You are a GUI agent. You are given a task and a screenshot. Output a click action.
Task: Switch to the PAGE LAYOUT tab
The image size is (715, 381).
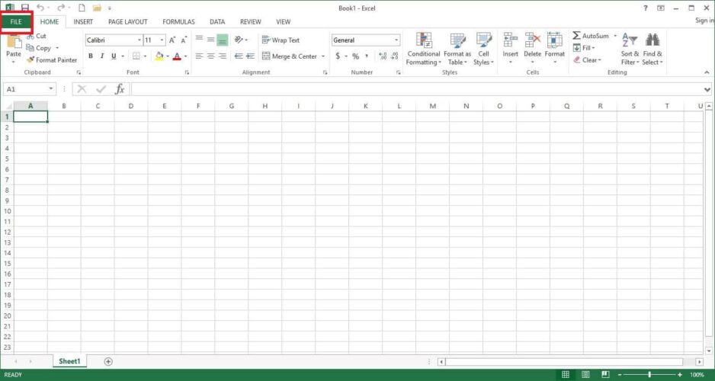point(128,22)
